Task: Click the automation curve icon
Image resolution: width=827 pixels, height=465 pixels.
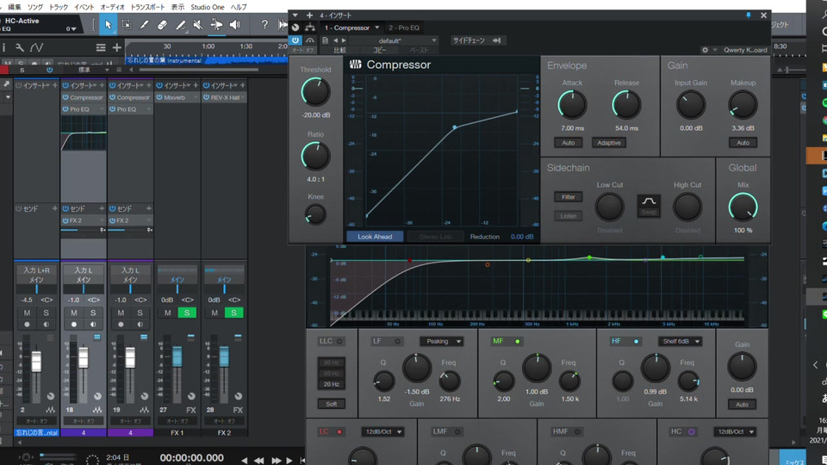Action: (36, 47)
